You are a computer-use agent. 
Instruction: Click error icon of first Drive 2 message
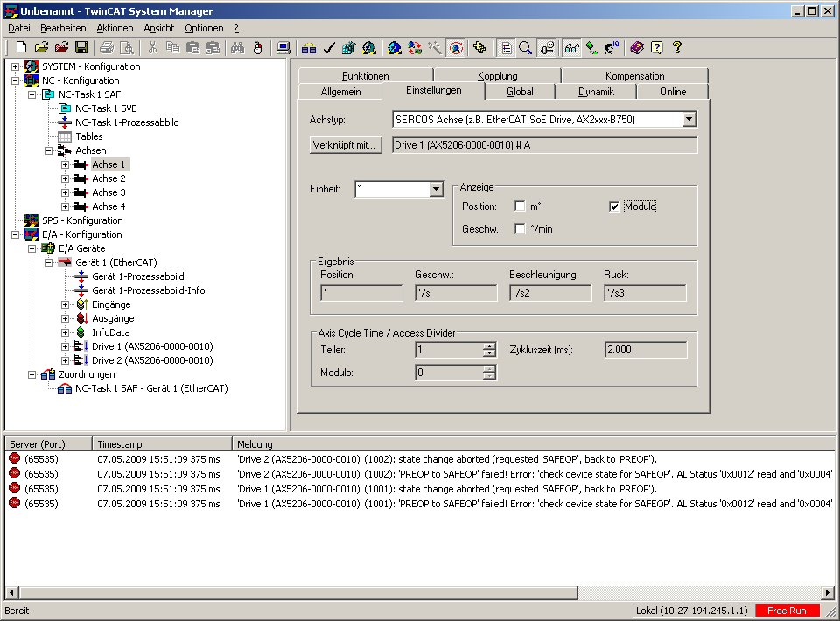coord(15,459)
